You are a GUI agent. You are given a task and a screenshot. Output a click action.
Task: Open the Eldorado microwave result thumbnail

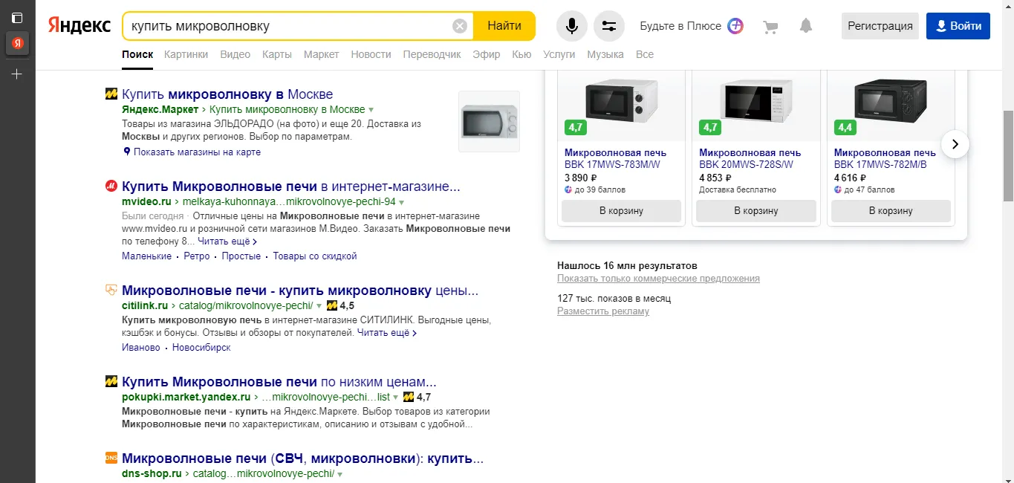490,121
